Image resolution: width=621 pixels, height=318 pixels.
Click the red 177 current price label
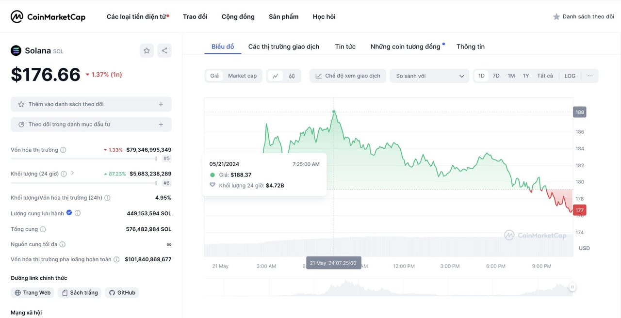tap(580, 210)
